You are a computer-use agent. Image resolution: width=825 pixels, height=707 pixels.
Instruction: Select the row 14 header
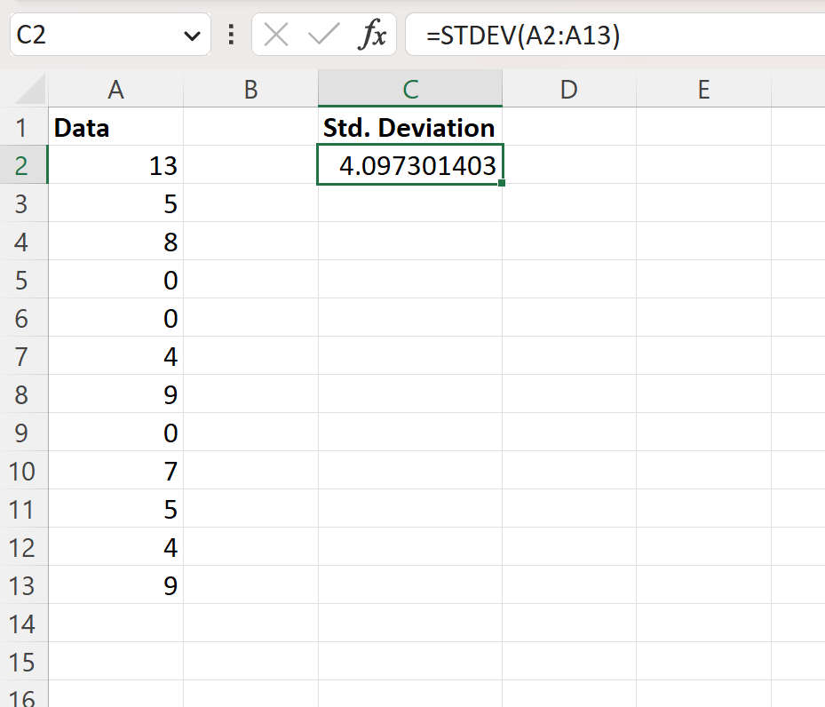(x=24, y=624)
